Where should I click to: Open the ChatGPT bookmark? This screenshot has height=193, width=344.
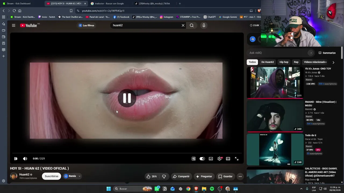(210, 17)
